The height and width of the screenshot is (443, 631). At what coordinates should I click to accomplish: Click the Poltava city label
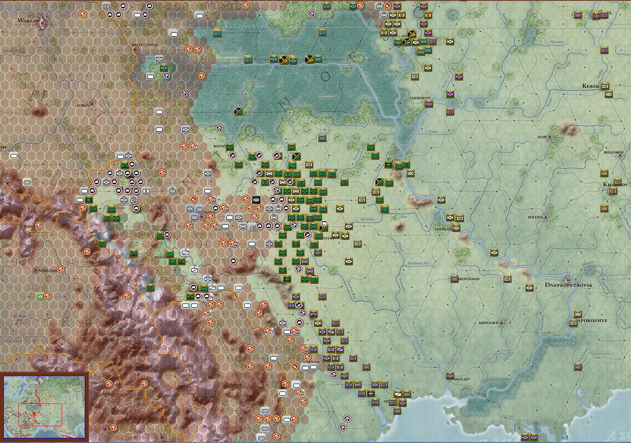click(x=535, y=217)
